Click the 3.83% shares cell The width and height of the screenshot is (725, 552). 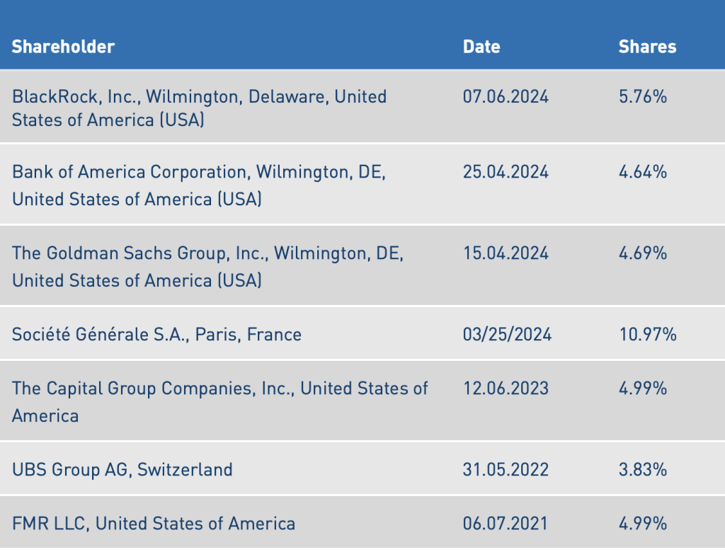pos(642,468)
